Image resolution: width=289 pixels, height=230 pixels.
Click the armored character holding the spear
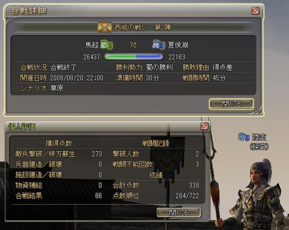[257, 195]
